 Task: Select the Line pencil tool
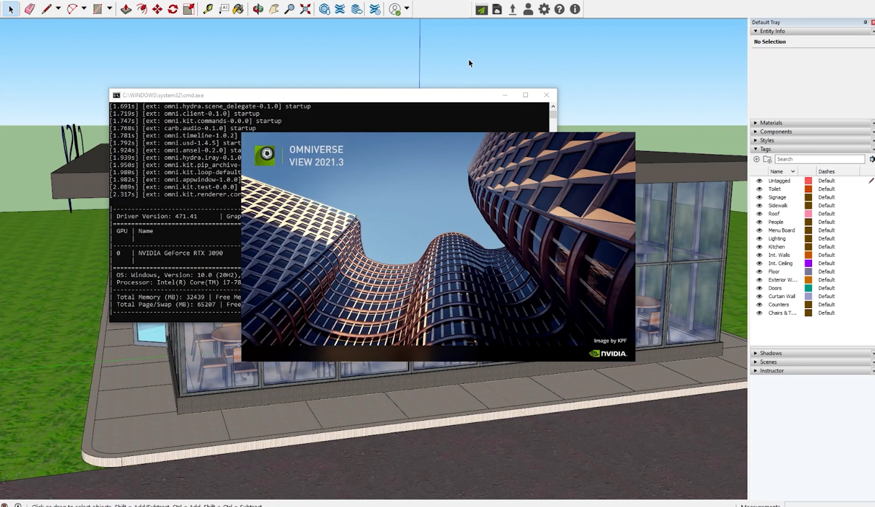coord(46,9)
